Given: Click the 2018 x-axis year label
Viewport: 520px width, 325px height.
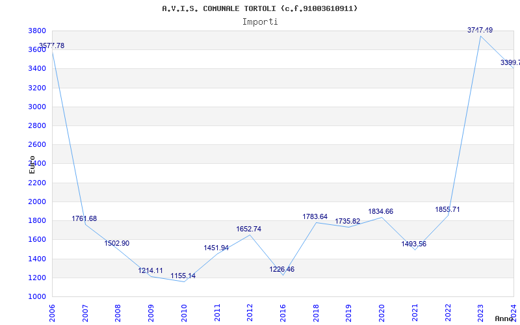Looking at the screenshot, I should (x=316, y=313).
